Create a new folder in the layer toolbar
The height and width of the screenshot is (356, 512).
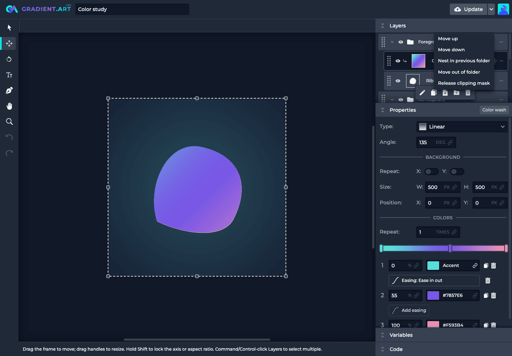click(x=457, y=93)
